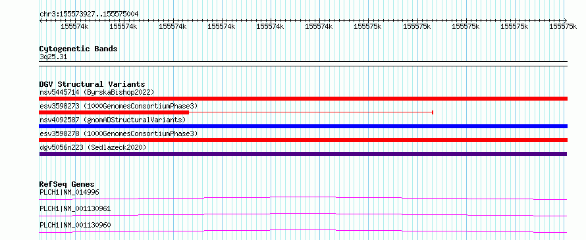Select the magenta PLCH1|NM_001130960 transcript line
Viewport: 586px width, 240px height.
point(303,231)
